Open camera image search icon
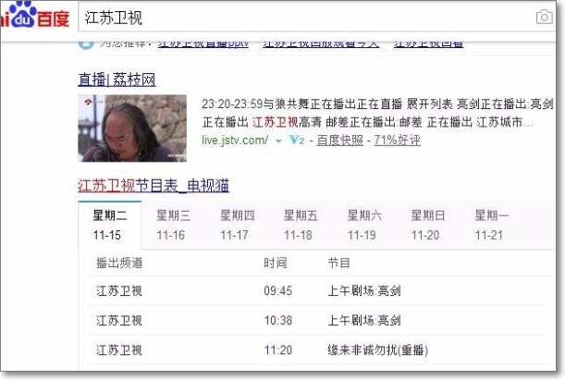 [544, 17]
